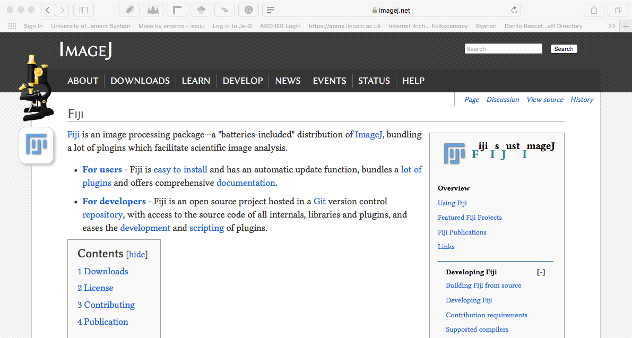Click the Grammarly extension icon in toolbar
632x338 pixels.
click(x=248, y=10)
